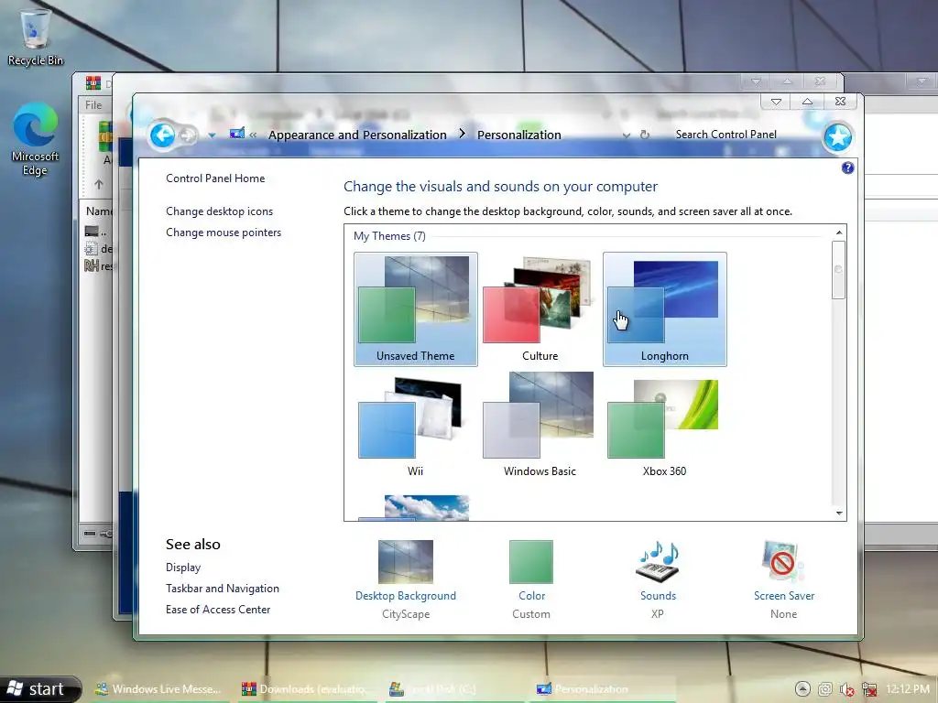Click the Desktop Background link text

pyautogui.click(x=406, y=595)
